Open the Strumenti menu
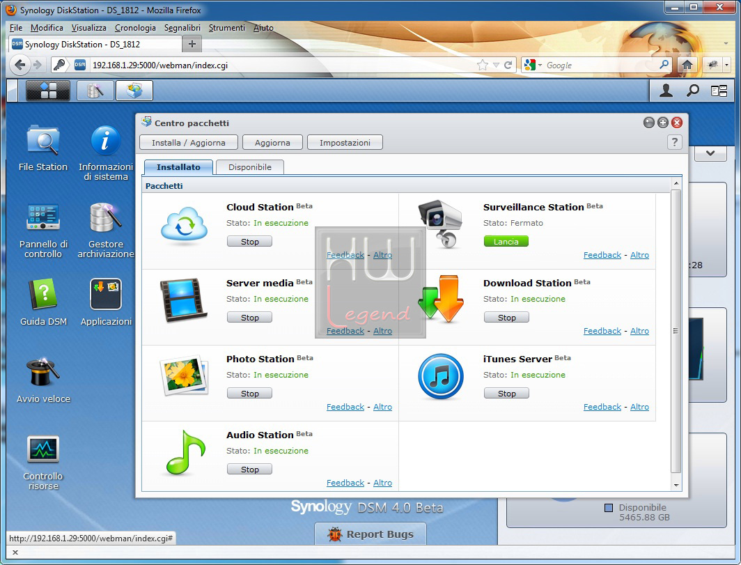This screenshot has width=741, height=565. (x=227, y=28)
